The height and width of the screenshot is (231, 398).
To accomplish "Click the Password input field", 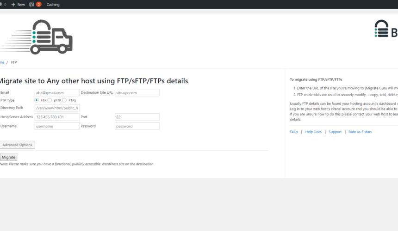I will click(x=137, y=126).
